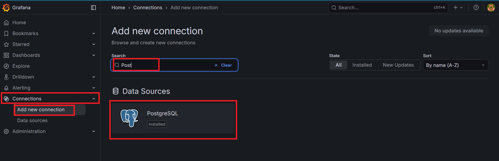
Task: Click the Connections breadcrumb link
Action: point(148,8)
